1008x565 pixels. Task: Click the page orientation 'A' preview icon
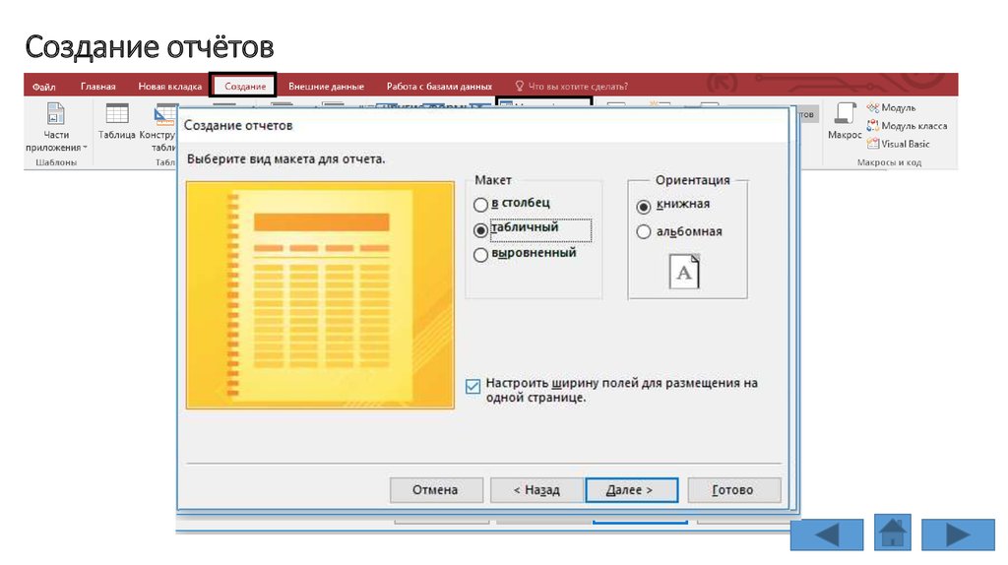click(684, 272)
